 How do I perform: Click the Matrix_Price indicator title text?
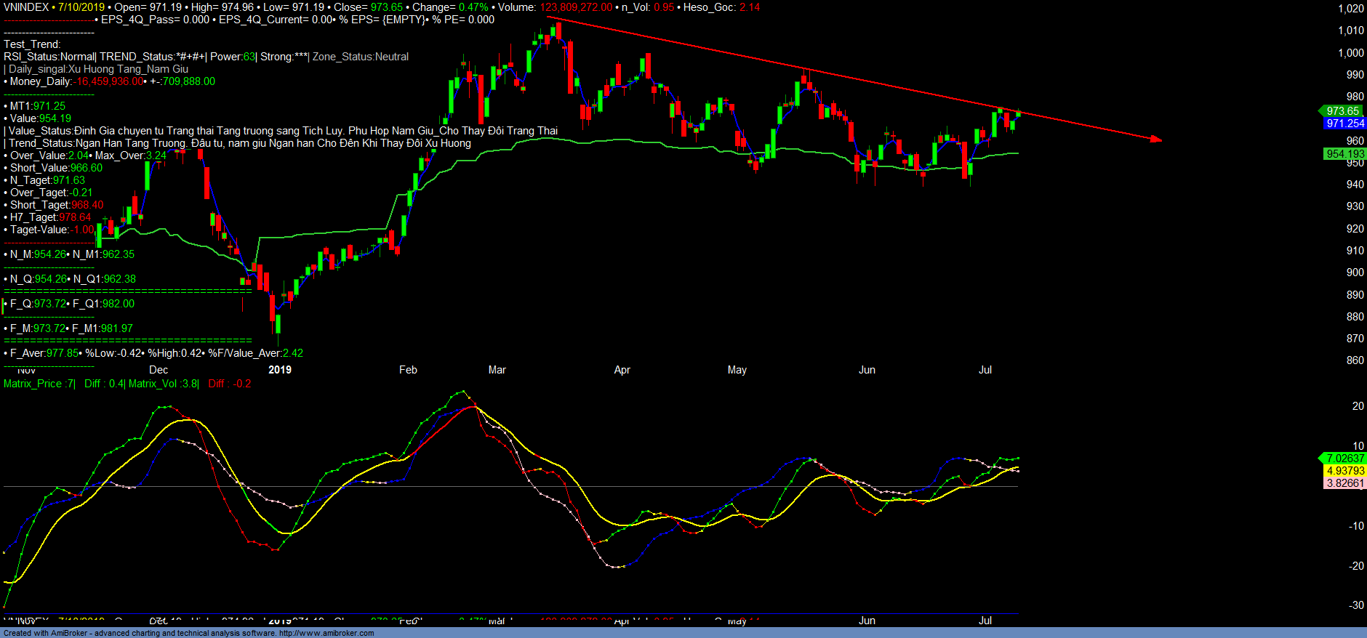(39, 384)
